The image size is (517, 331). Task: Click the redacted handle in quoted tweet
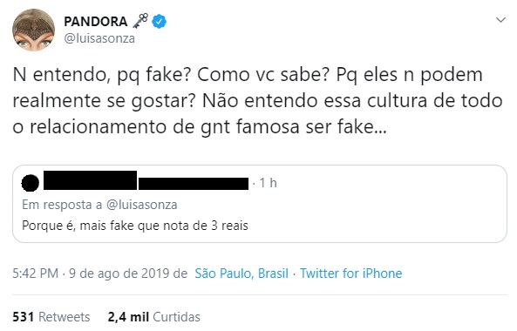click(x=194, y=184)
